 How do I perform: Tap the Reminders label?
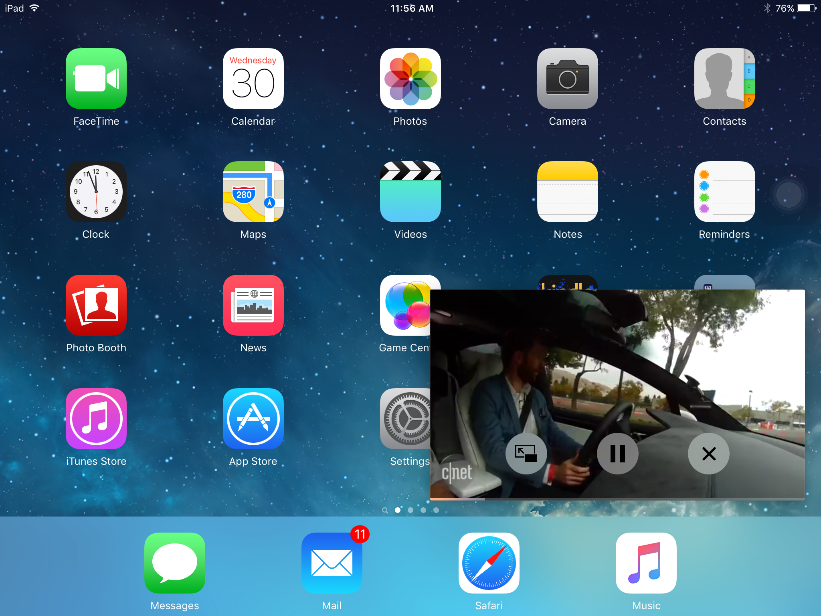point(724,234)
